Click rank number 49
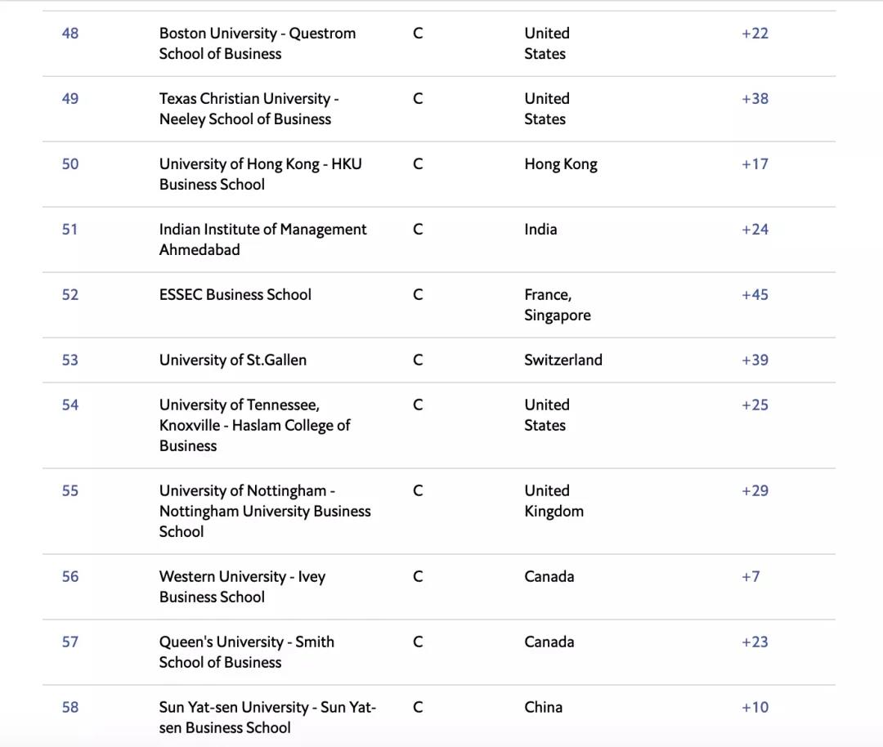The height and width of the screenshot is (747, 883). click(70, 99)
